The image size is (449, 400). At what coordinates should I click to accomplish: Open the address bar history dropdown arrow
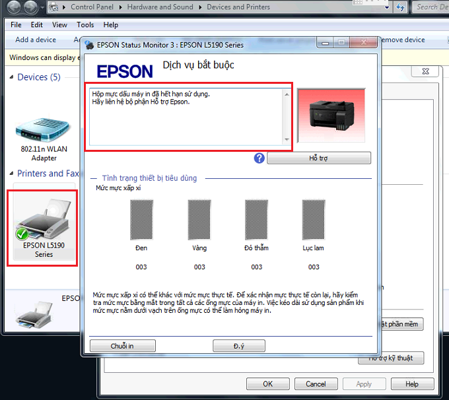coord(387,7)
